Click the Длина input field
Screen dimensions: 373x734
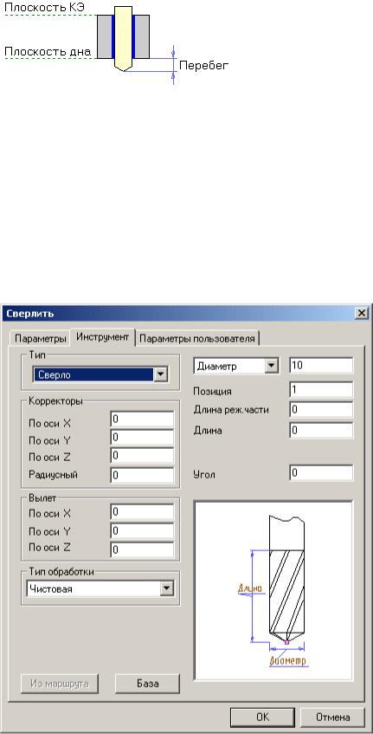(321, 430)
